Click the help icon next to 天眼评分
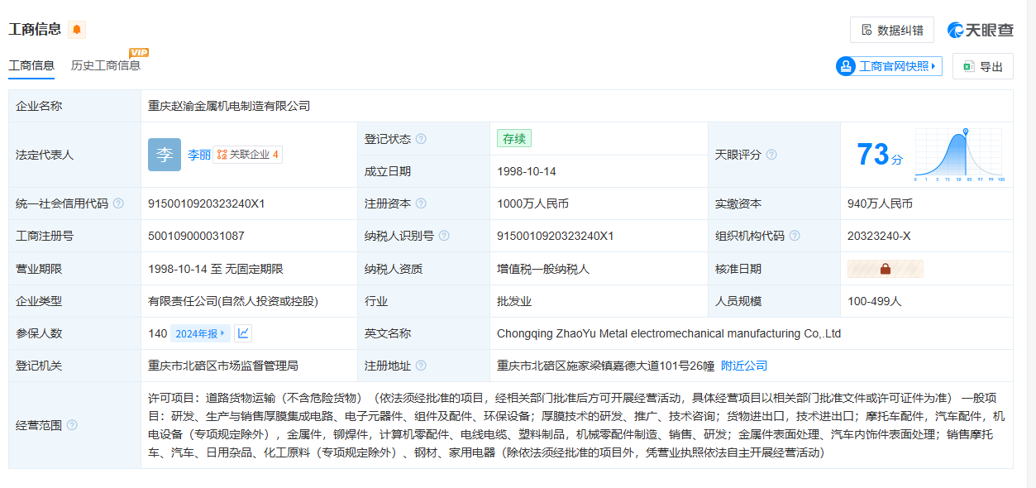The image size is (1036, 488). point(771,155)
